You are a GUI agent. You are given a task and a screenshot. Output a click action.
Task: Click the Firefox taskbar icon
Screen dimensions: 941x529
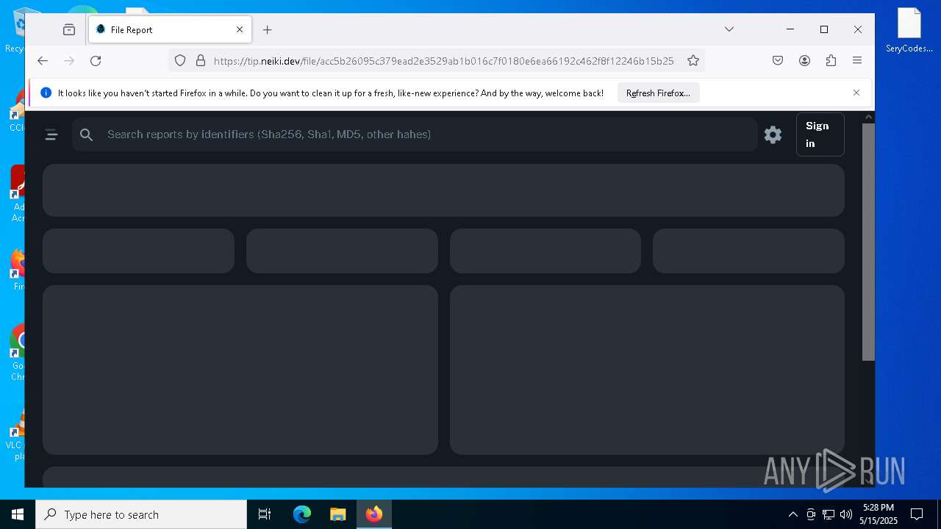click(374, 514)
